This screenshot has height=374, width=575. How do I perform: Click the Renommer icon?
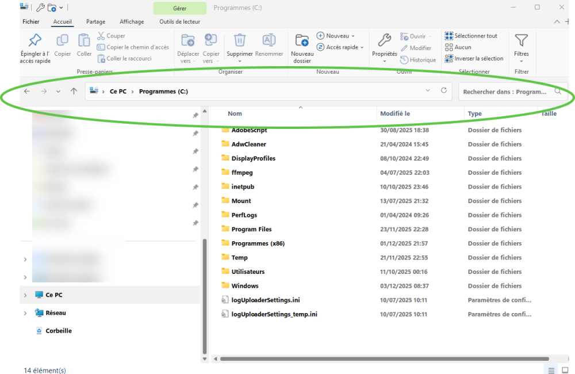pos(269,40)
